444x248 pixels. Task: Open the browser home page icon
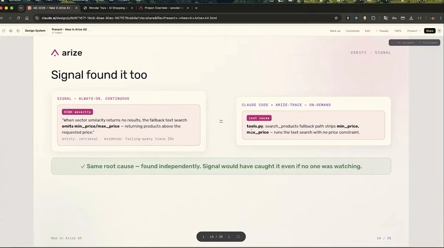[x=27, y=18]
